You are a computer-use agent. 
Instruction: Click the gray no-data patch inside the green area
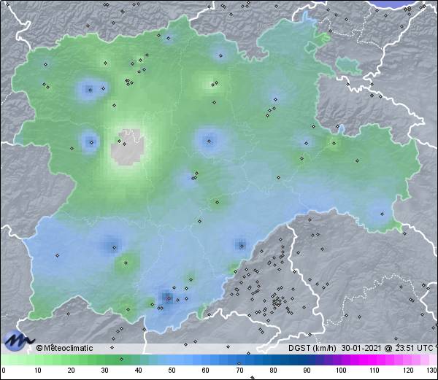pos(128,147)
